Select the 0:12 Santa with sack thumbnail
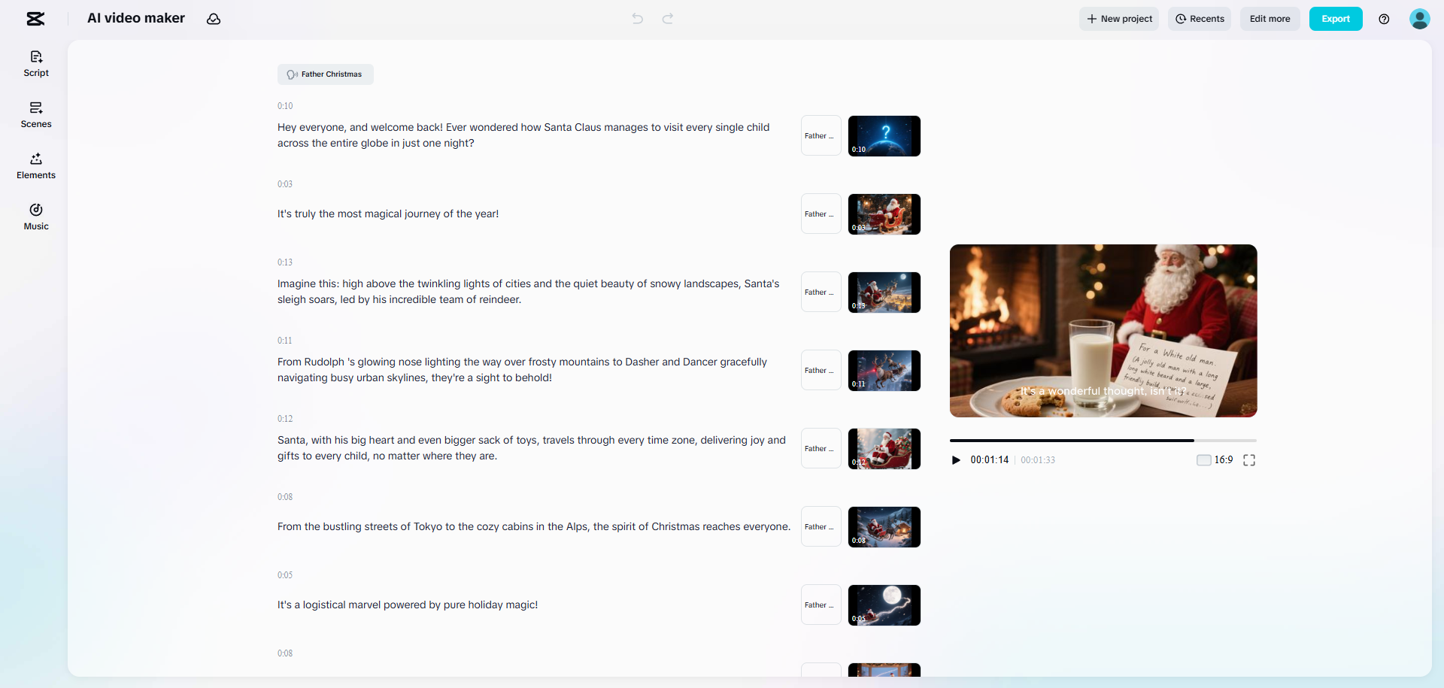The image size is (1444, 688). pyautogui.click(x=884, y=449)
